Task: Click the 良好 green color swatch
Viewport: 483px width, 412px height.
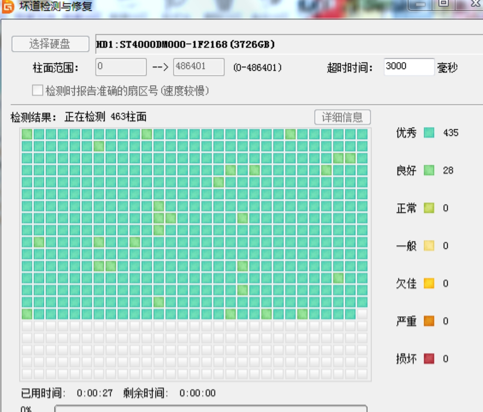Action: coord(429,170)
